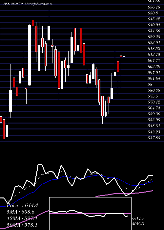Click the 50MA : 573.1 readout
The width and height of the screenshot is (164, 230).
22,225
